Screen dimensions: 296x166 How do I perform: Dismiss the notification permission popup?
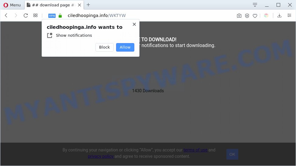pyautogui.click(x=134, y=24)
